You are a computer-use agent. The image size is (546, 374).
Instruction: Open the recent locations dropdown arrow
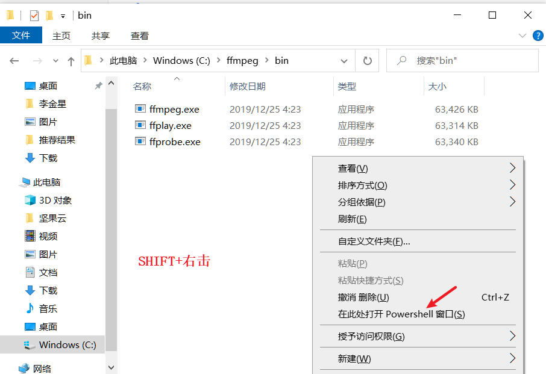[x=55, y=61]
